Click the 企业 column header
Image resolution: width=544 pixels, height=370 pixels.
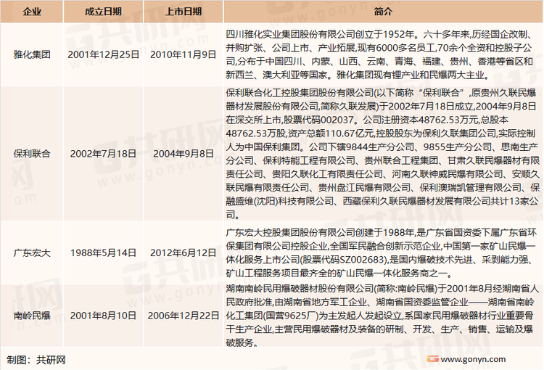pos(32,12)
